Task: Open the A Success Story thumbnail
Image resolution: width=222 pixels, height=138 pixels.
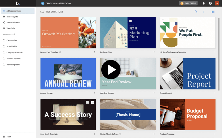Action: [68, 115]
